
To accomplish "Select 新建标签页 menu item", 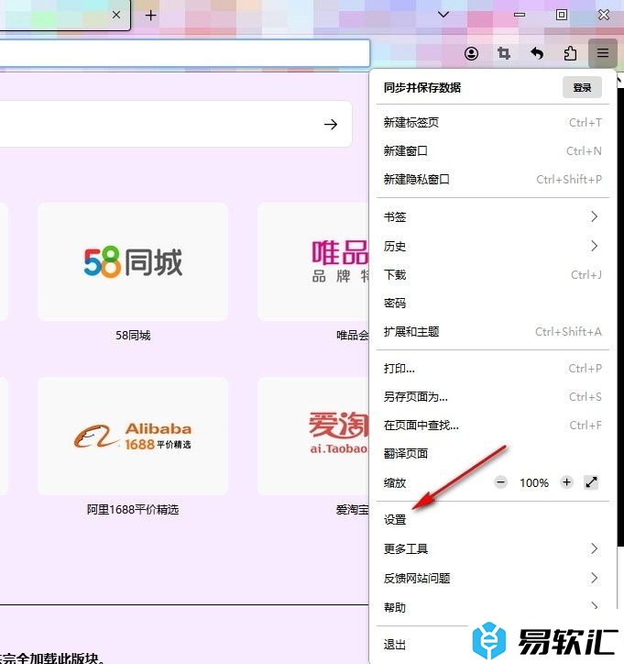I will tap(492, 122).
